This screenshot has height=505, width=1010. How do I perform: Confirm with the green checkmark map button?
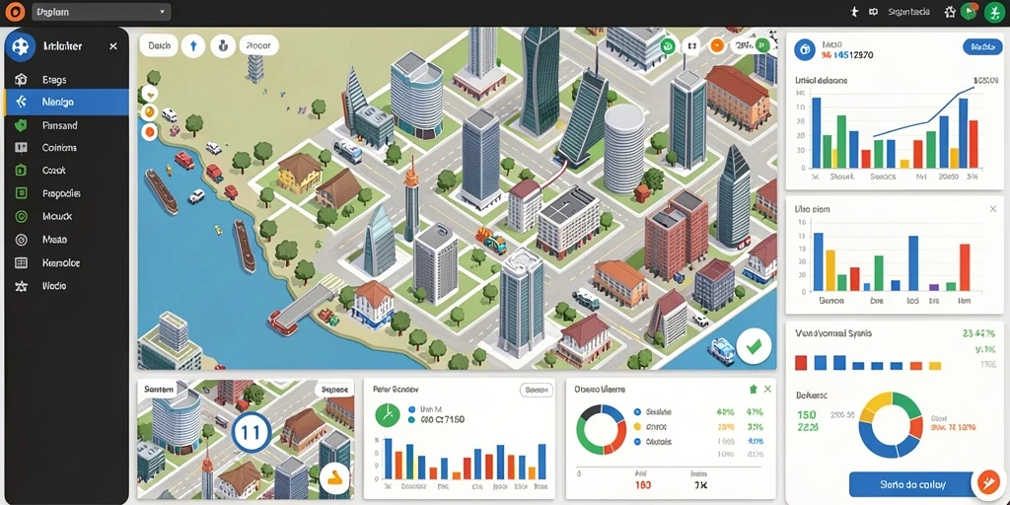point(754,346)
